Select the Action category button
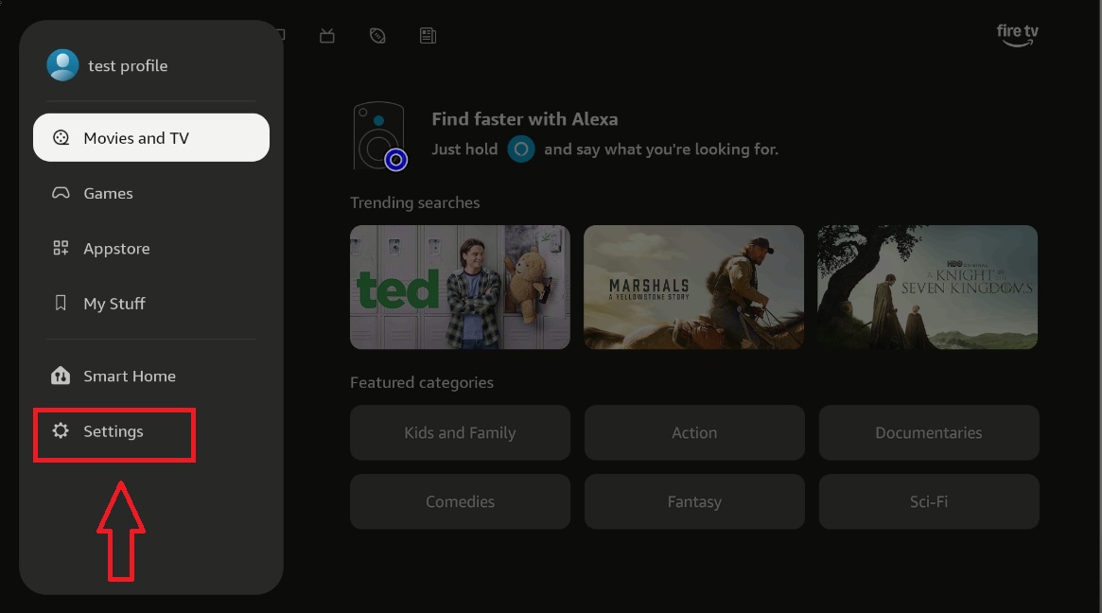 point(694,432)
